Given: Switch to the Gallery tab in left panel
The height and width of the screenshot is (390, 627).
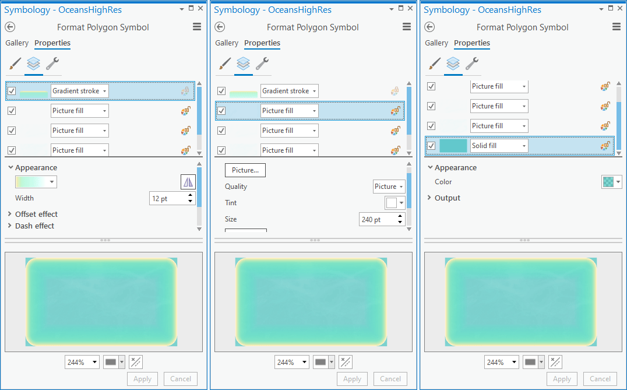Looking at the screenshot, I should pos(17,43).
